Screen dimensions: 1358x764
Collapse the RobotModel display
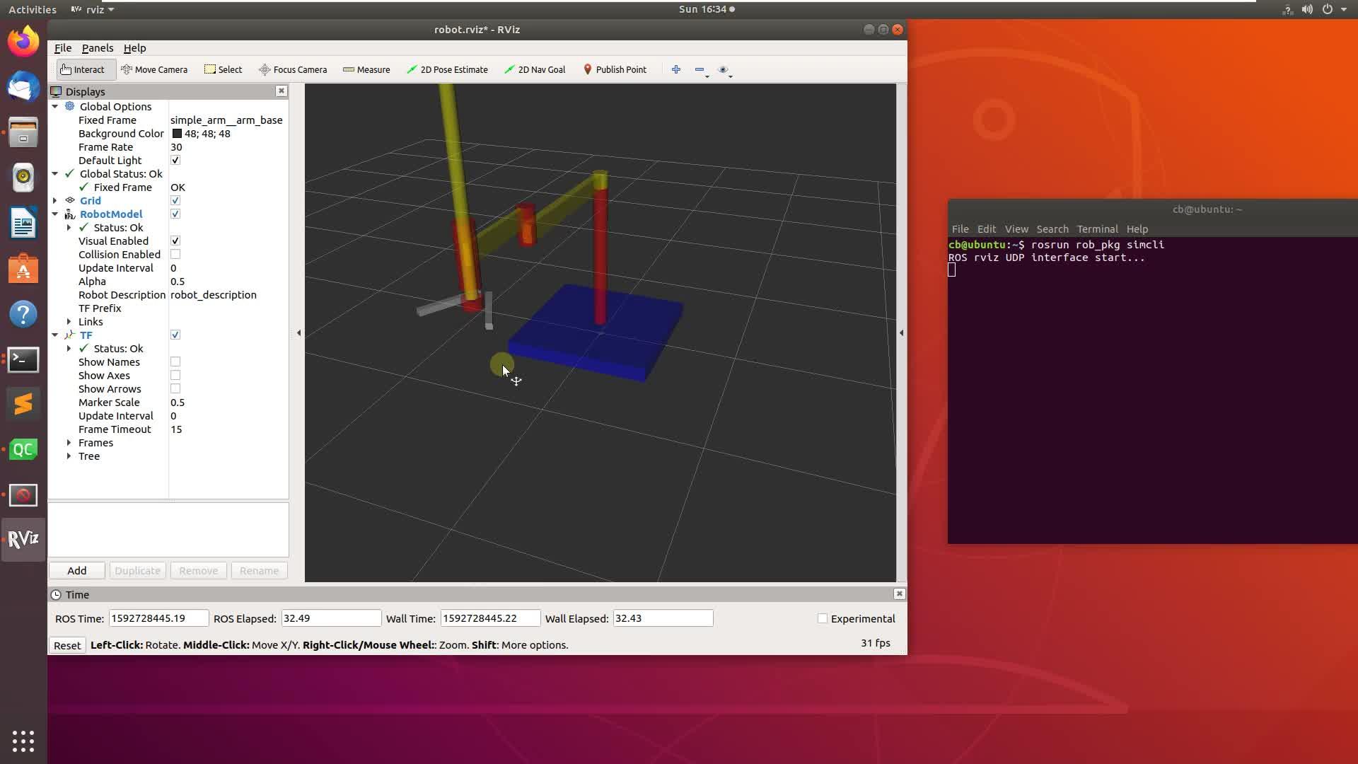pos(54,214)
